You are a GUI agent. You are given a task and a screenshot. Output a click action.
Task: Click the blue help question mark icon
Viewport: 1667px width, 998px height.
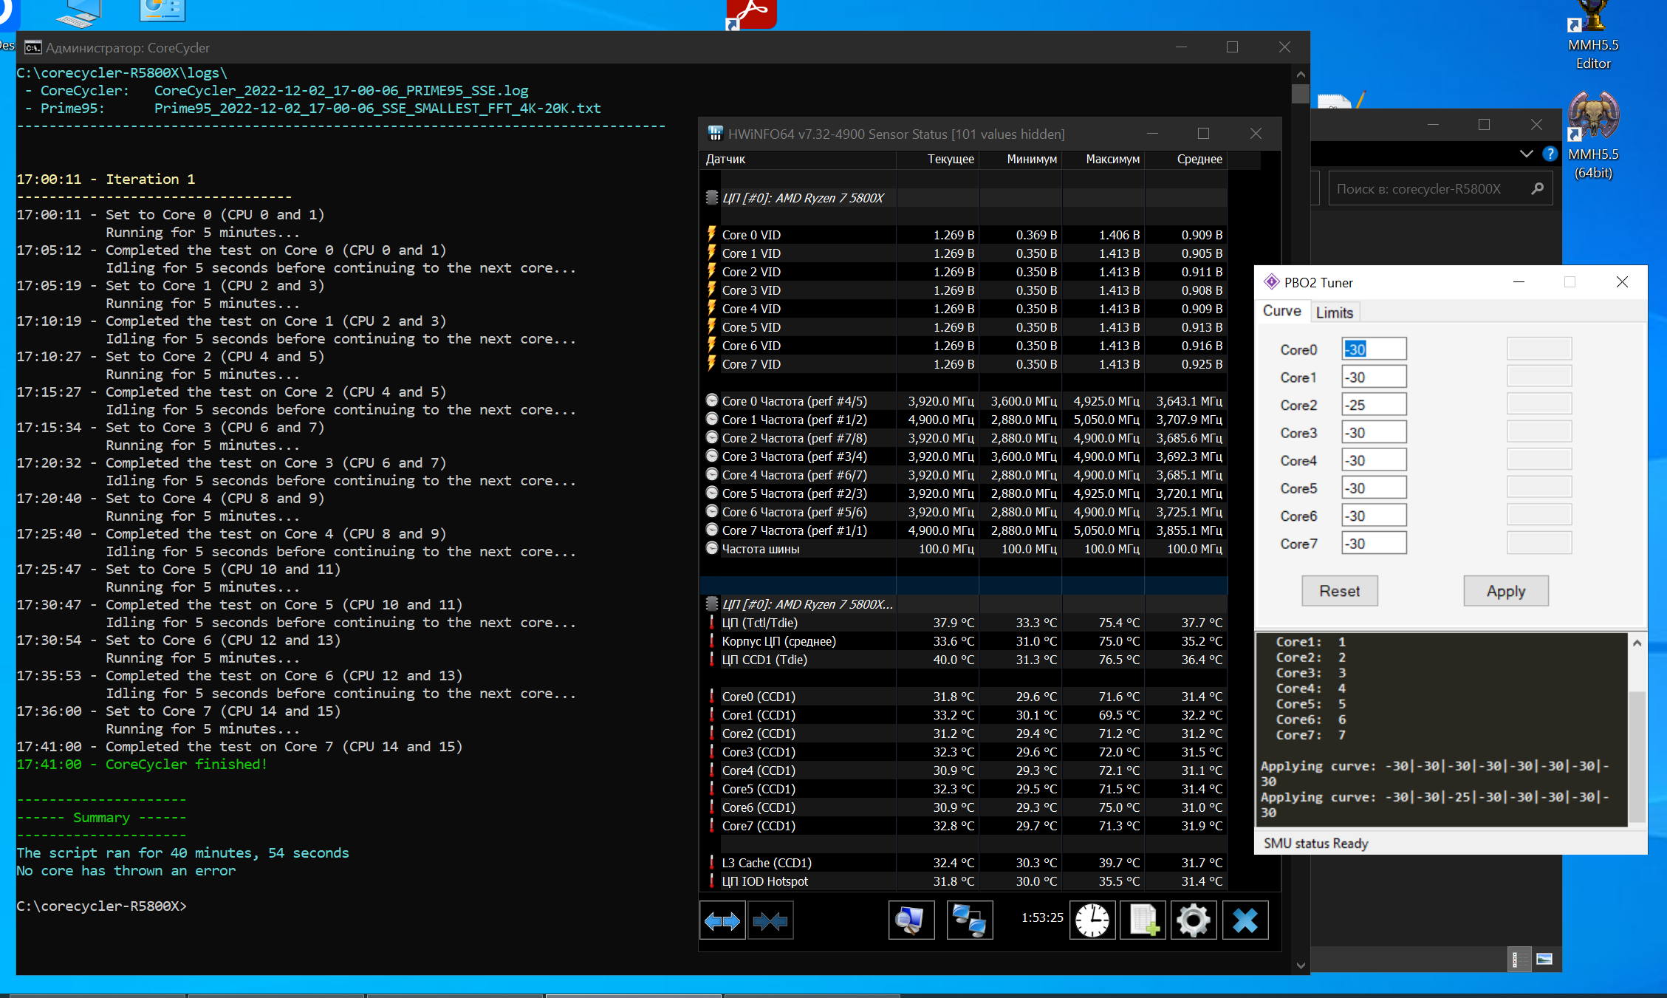[x=1550, y=154]
